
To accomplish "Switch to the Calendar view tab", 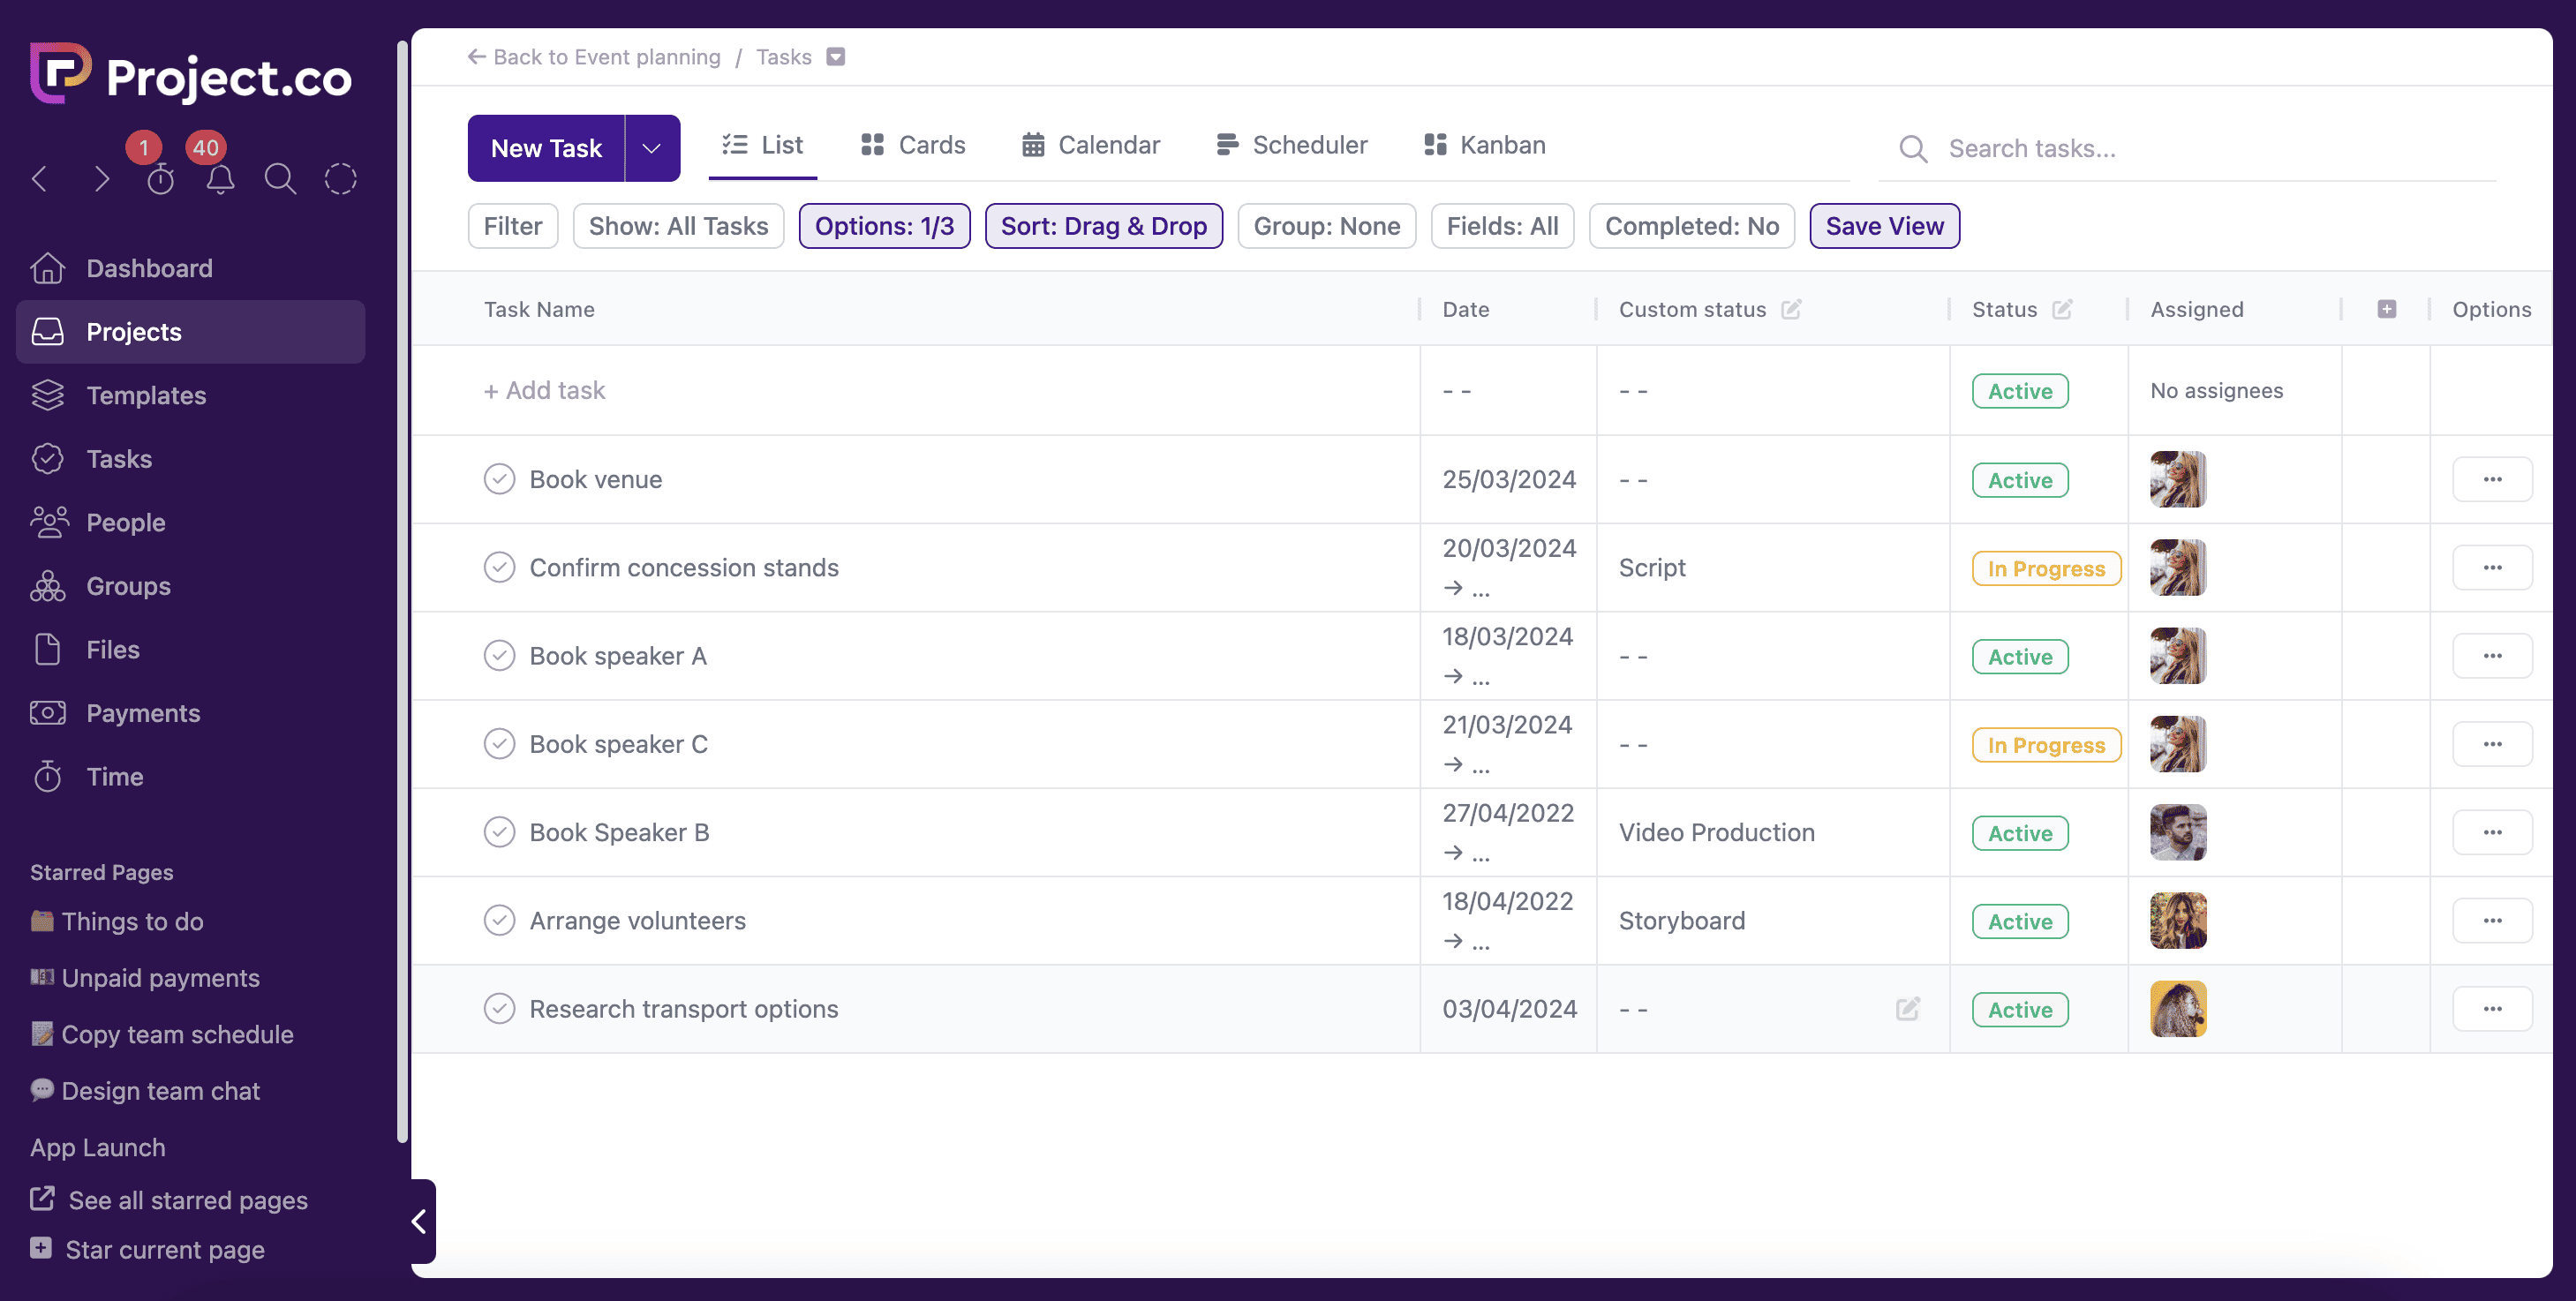I will (x=1091, y=145).
